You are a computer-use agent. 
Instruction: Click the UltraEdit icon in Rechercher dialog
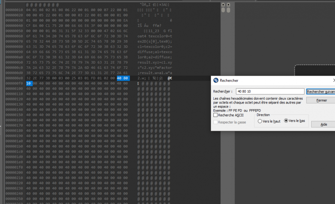pyautogui.click(x=216, y=80)
